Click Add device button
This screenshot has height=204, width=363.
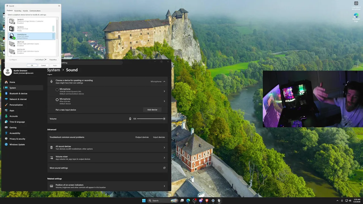click(x=152, y=110)
